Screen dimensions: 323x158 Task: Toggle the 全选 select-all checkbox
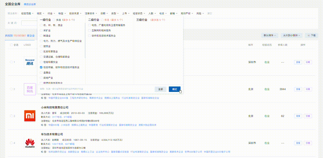11,45
